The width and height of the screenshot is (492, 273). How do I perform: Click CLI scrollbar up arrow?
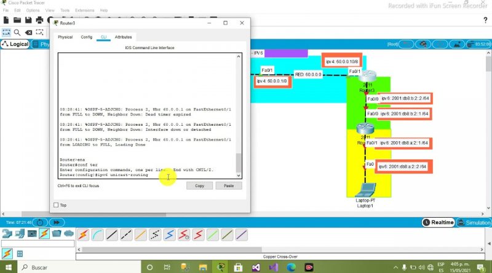tap(239, 56)
